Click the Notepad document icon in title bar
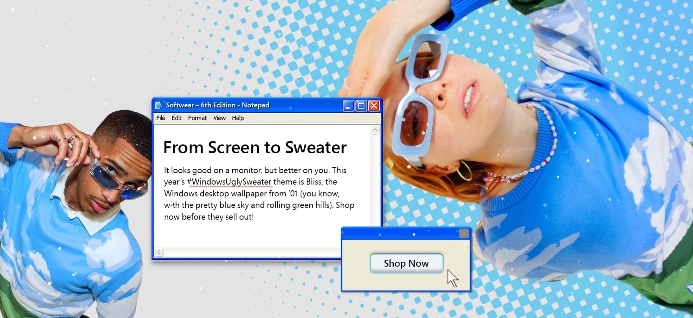Image resolution: width=693 pixels, height=318 pixels. (x=158, y=105)
